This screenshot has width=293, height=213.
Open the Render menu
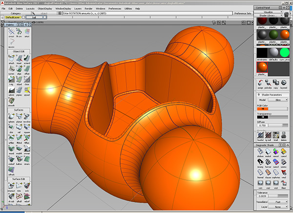coord(88,9)
